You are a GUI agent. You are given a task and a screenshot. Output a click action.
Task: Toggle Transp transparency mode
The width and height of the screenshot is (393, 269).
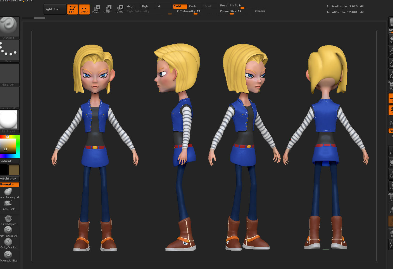click(391, 209)
